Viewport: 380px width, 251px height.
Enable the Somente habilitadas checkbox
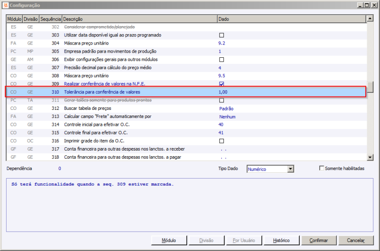322,168
